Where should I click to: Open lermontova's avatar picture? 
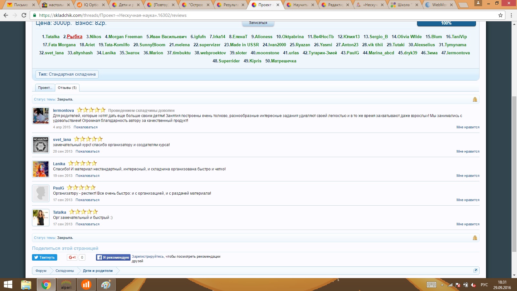tap(41, 116)
